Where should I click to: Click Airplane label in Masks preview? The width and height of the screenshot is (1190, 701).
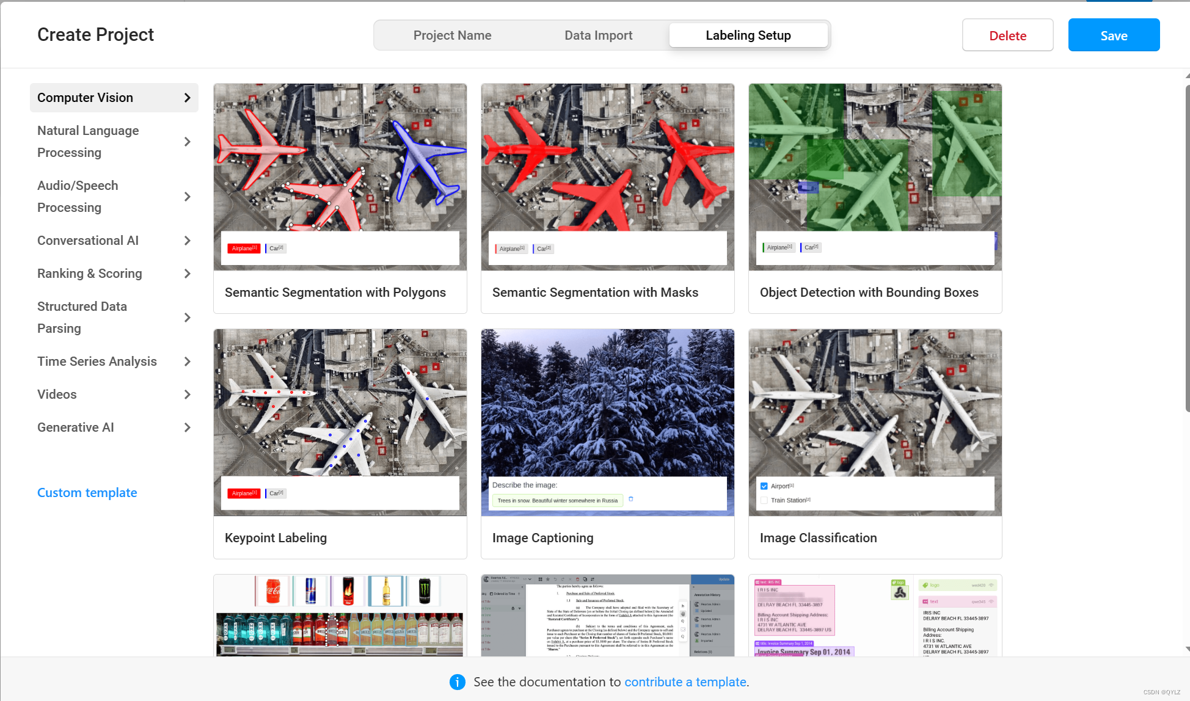point(511,249)
